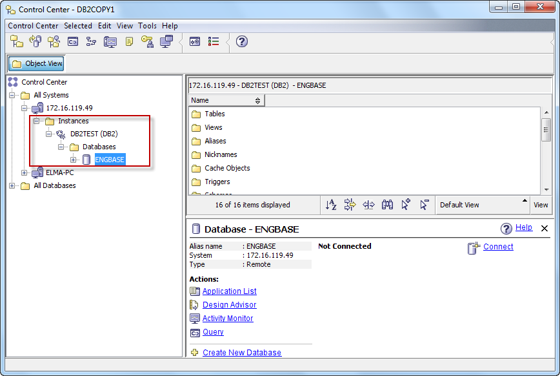Open the Command Editor from the toolbar
The height and width of the screenshot is (376, 560).
click(73, 41)
